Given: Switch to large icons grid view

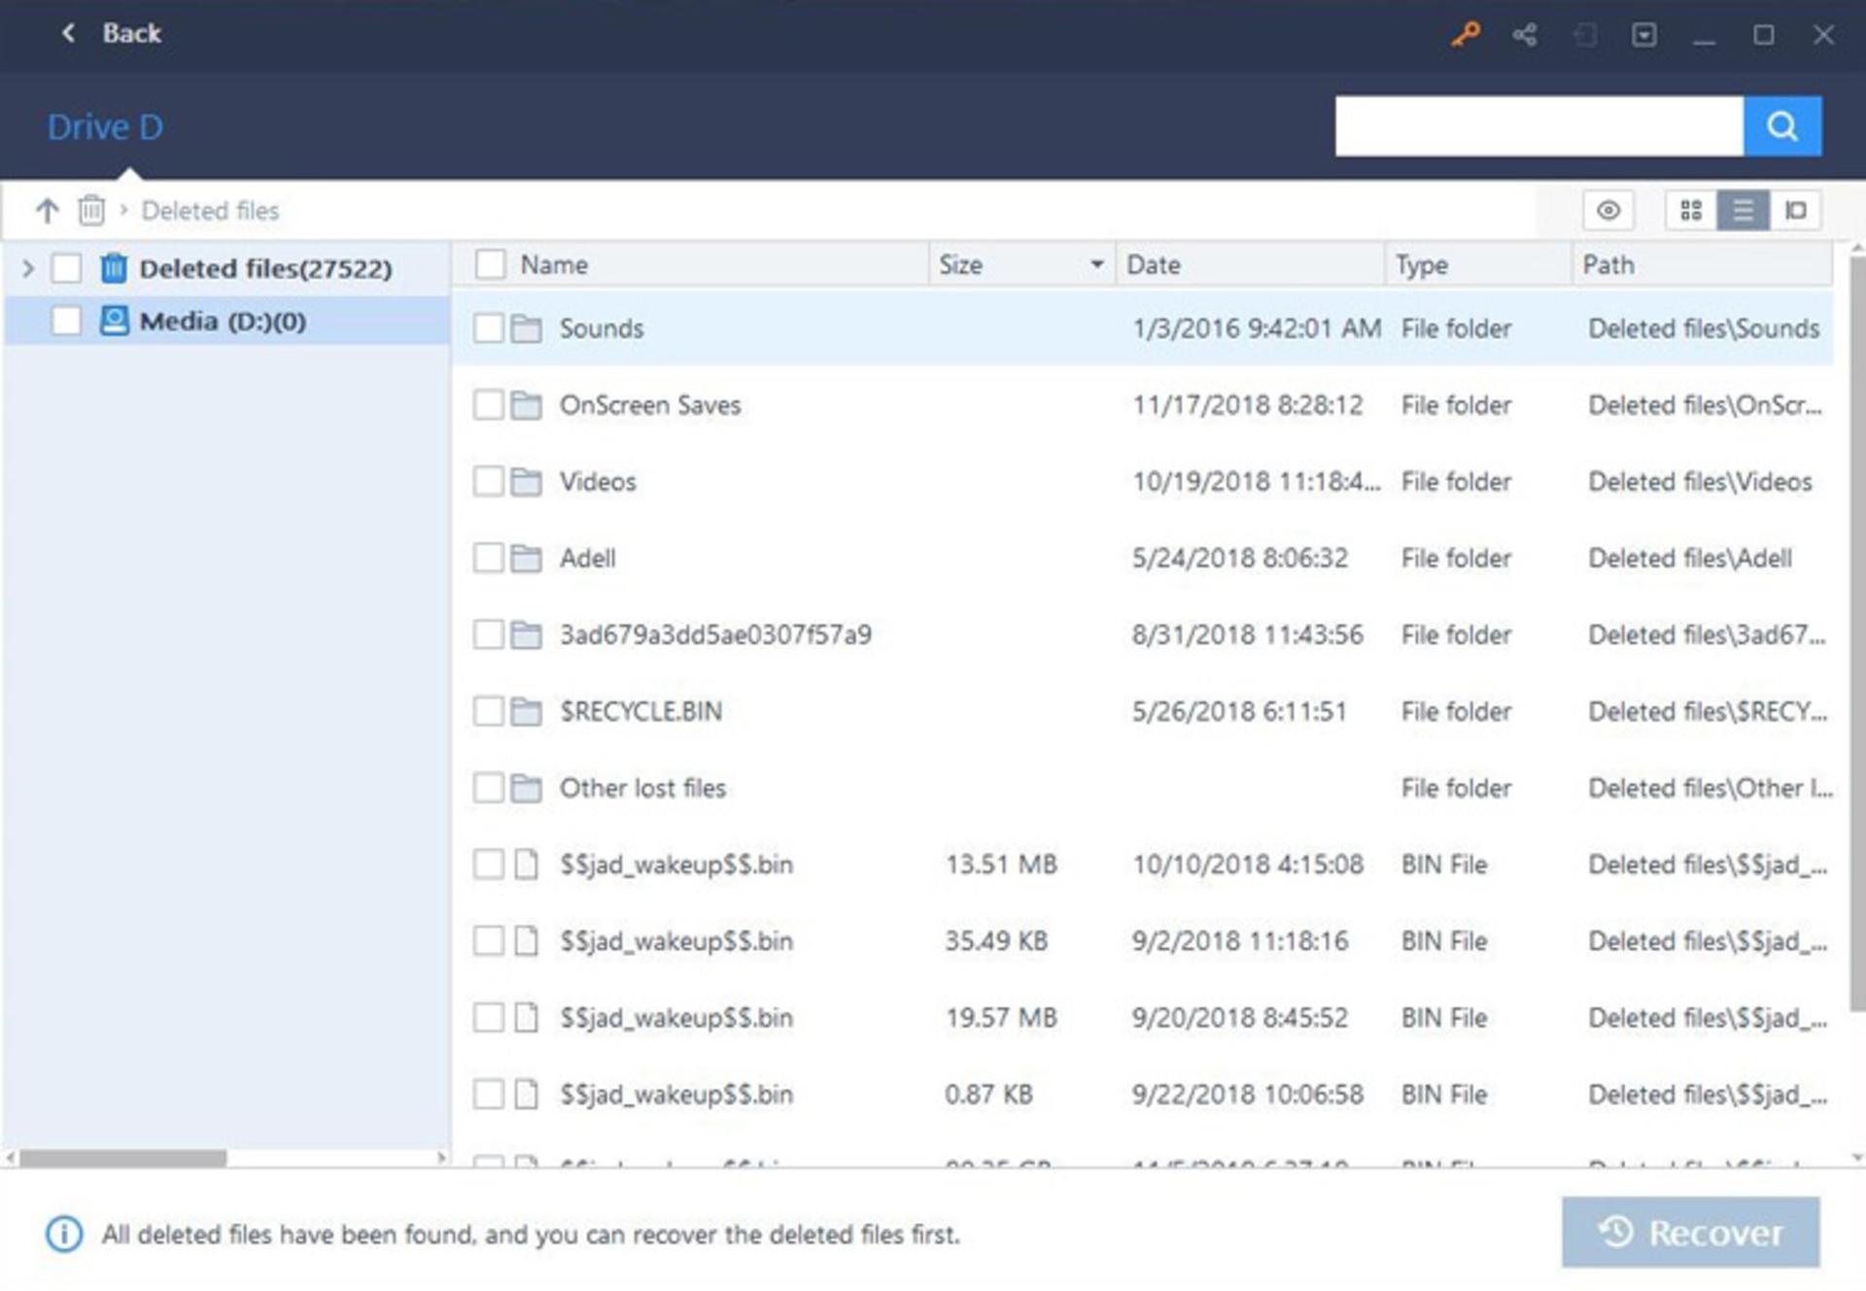Looking at the screenshot, I should pyautogui.click(x=1691, y=211).
